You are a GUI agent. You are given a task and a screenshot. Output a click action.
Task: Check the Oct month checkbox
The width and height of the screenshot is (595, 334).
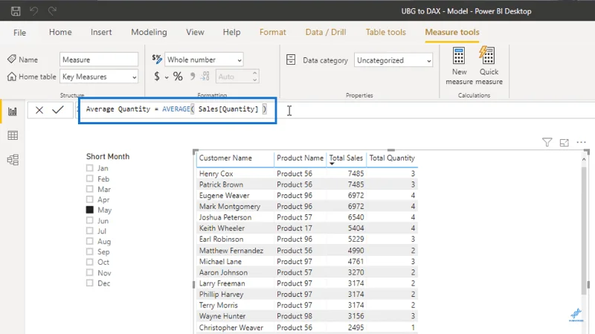pyautogui.click(x=89, y=262)
